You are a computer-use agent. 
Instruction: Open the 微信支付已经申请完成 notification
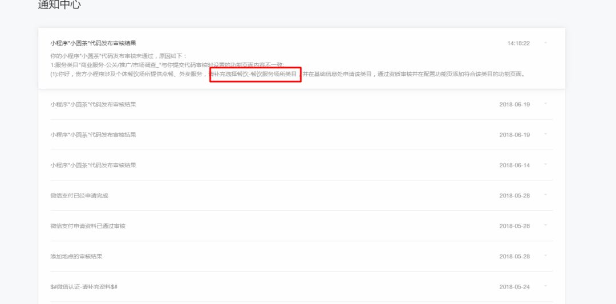[79, 195]
